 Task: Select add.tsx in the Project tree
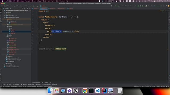(12, 32)
